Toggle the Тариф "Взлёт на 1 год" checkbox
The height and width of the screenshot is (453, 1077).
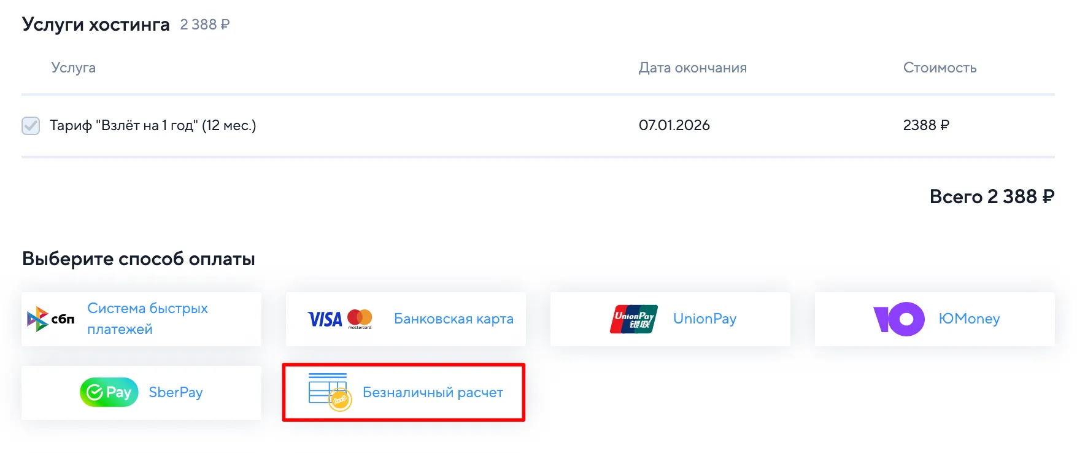click(31, 126)
